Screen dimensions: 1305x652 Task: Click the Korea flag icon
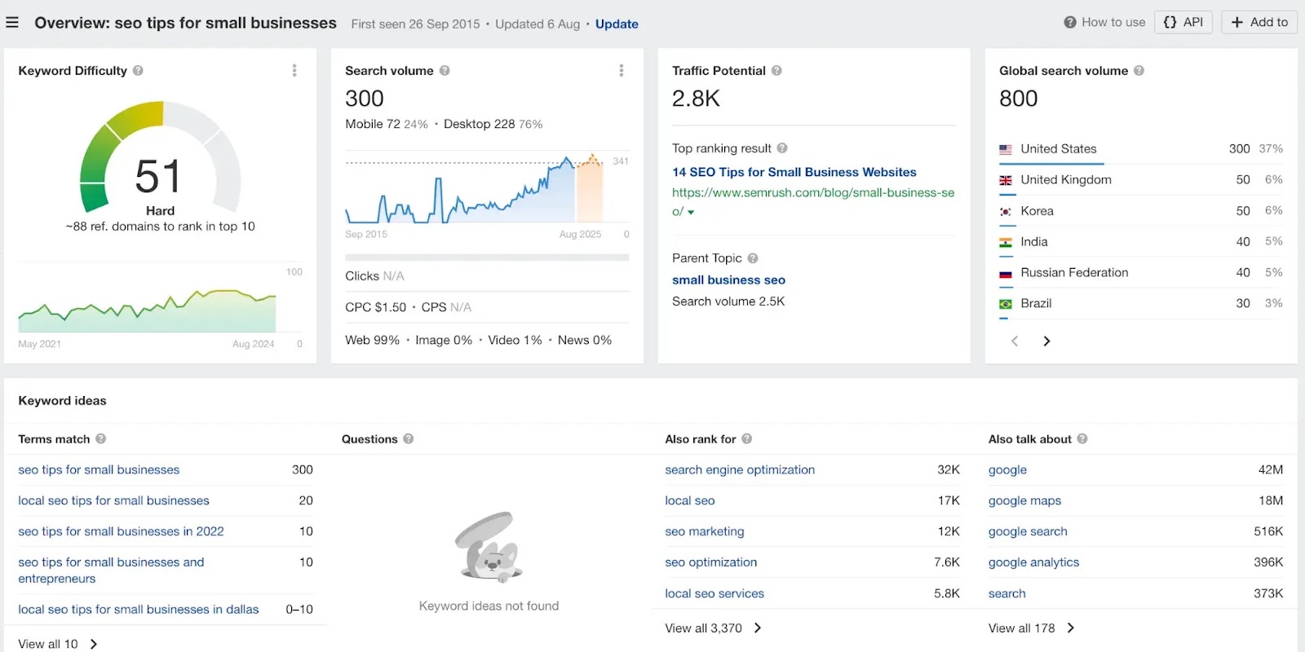point(1006,211)
